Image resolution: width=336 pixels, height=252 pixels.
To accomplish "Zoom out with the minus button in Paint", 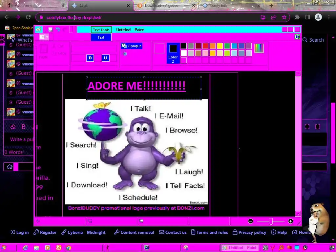I will pyautogui.click(x=251, y=221).
